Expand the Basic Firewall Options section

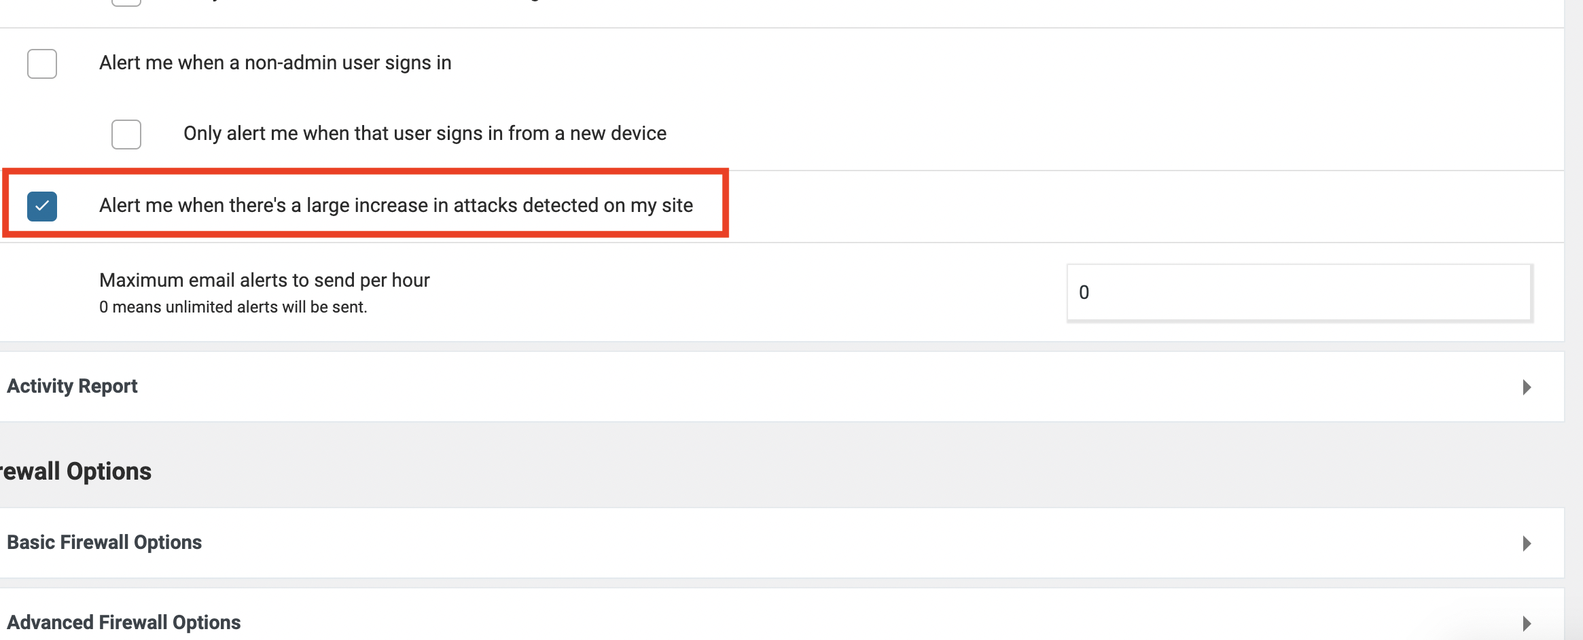point(105,542)
